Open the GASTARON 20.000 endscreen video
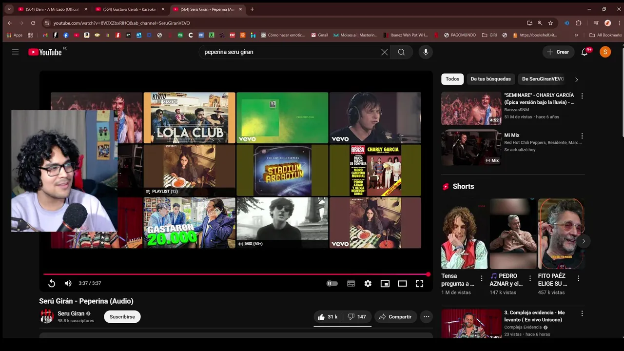The image size is (624, 351). pos(189,223)
